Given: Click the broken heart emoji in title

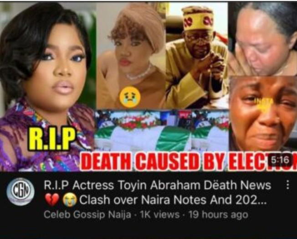Looking at the screenshot, I should tap(52, 200).
